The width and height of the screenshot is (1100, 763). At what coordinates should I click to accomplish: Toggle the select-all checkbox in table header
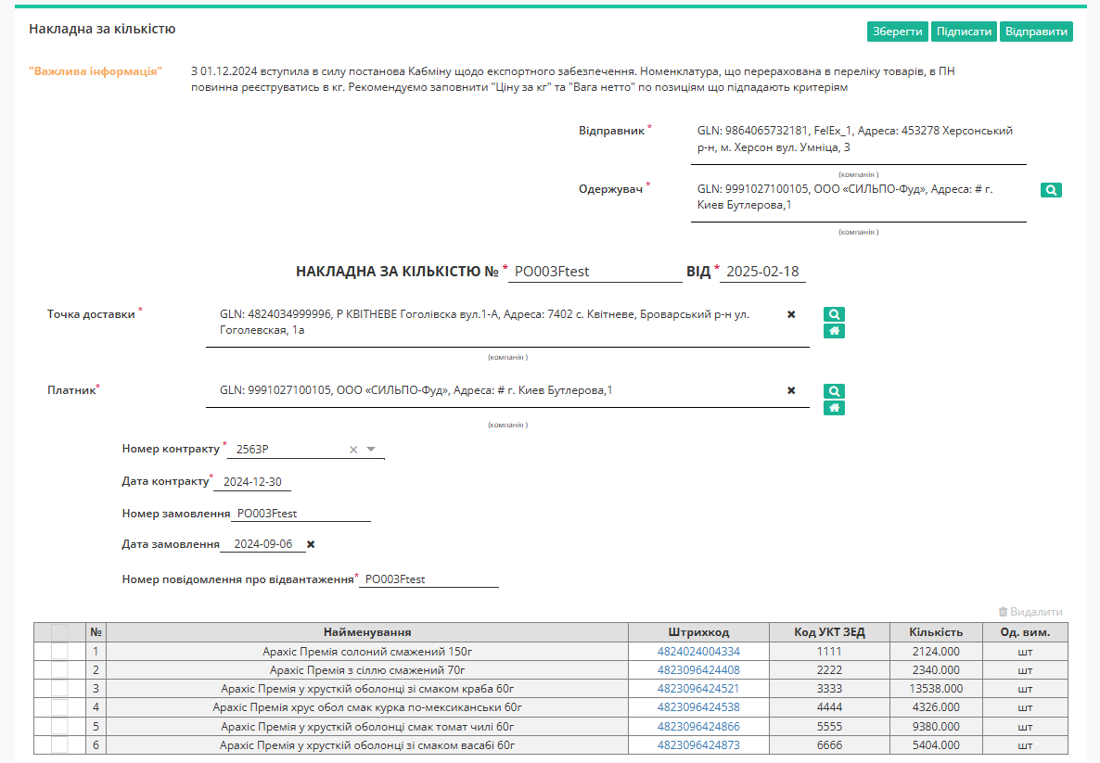59,632
